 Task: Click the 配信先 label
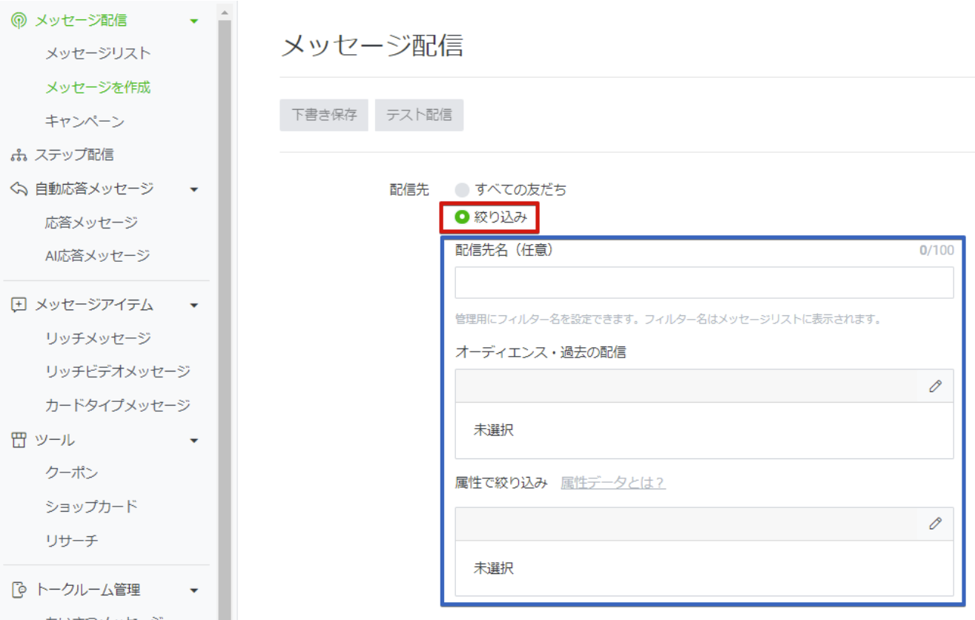[409, 190]
